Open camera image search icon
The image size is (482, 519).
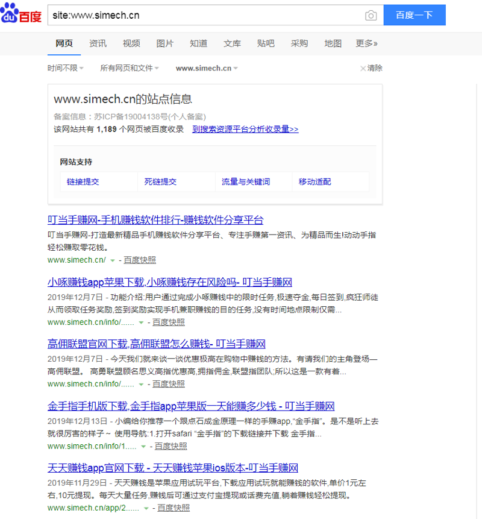[371, 15]
